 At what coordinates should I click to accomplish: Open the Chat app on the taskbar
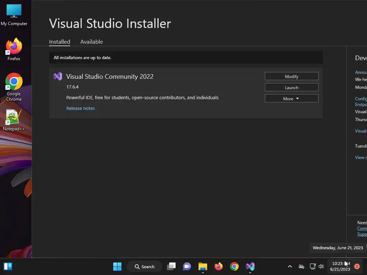click(187, 266)
